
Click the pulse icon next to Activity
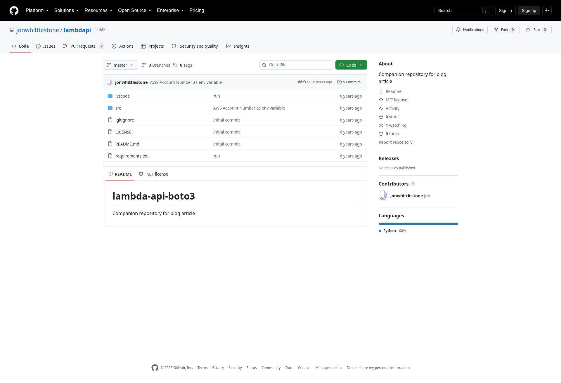point(381,108)
